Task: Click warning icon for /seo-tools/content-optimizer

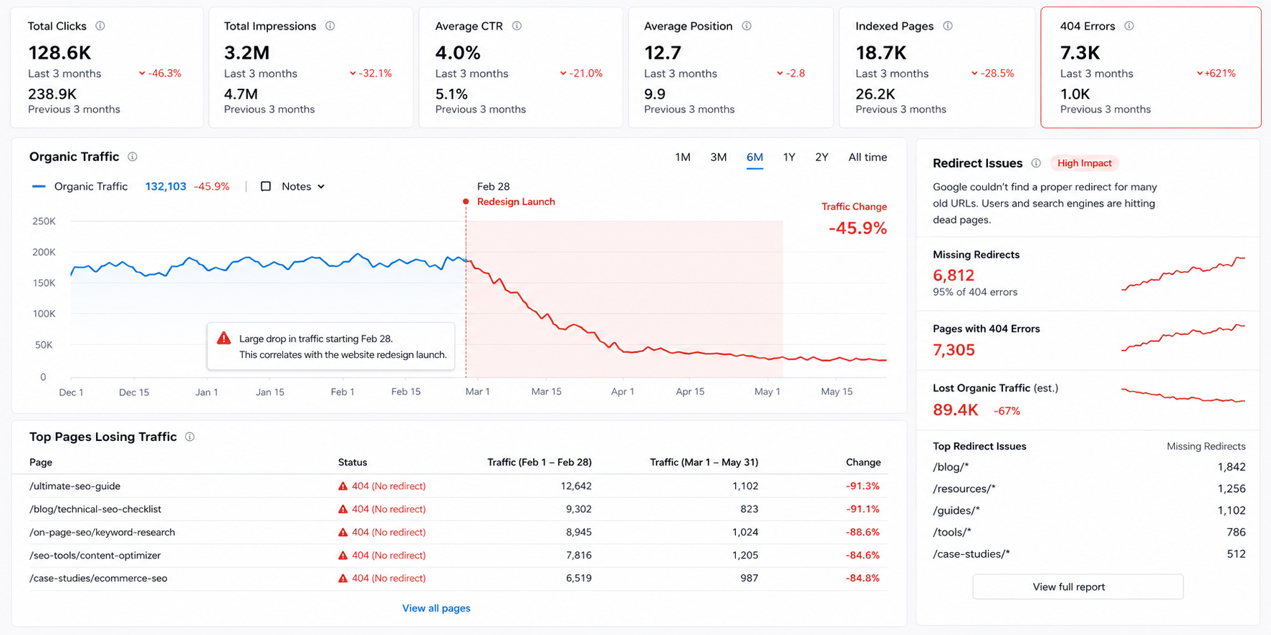Action: coord(343,555)
